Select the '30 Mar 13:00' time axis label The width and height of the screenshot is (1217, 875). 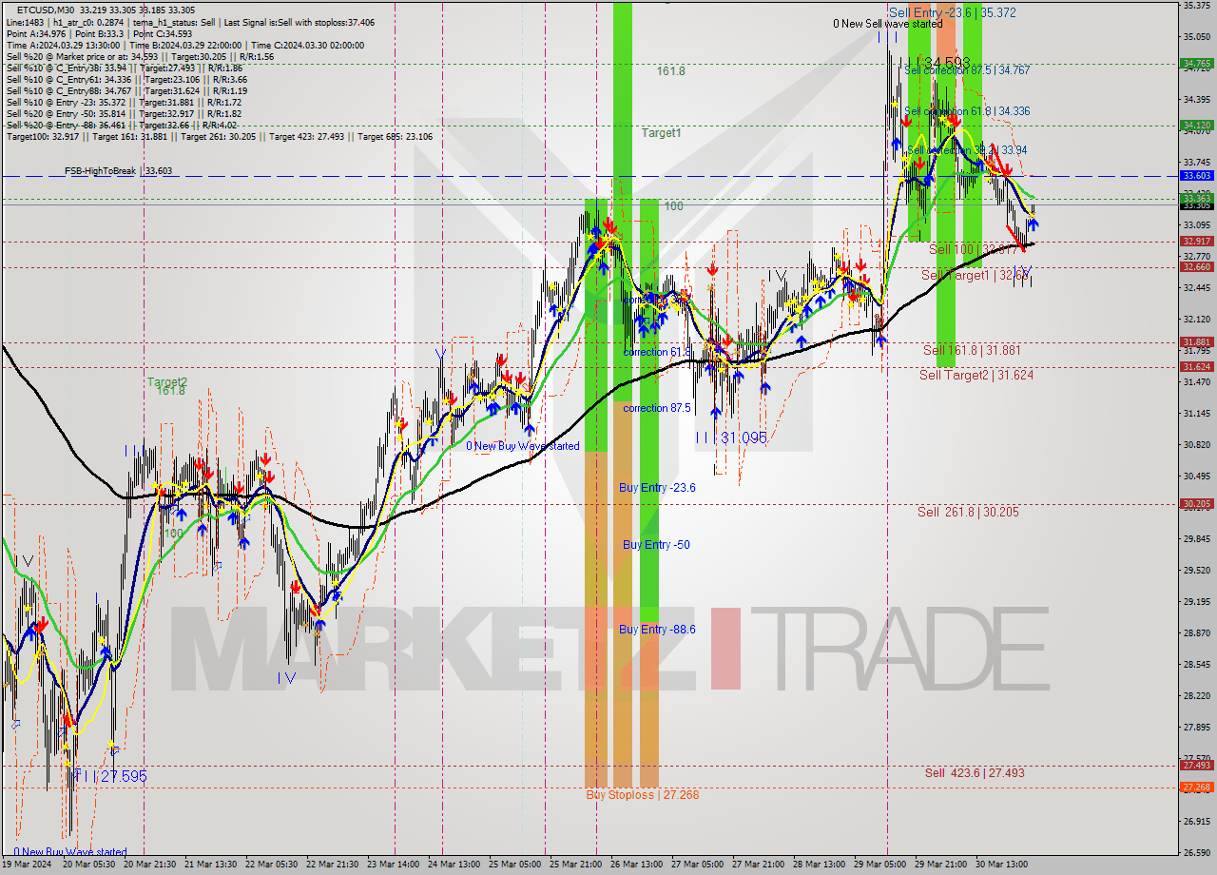coord(1002,865)
